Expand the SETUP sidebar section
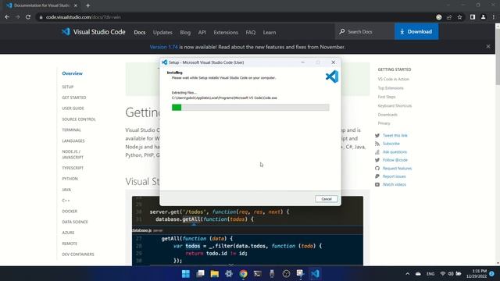The image size is (500, 281). 68,87
